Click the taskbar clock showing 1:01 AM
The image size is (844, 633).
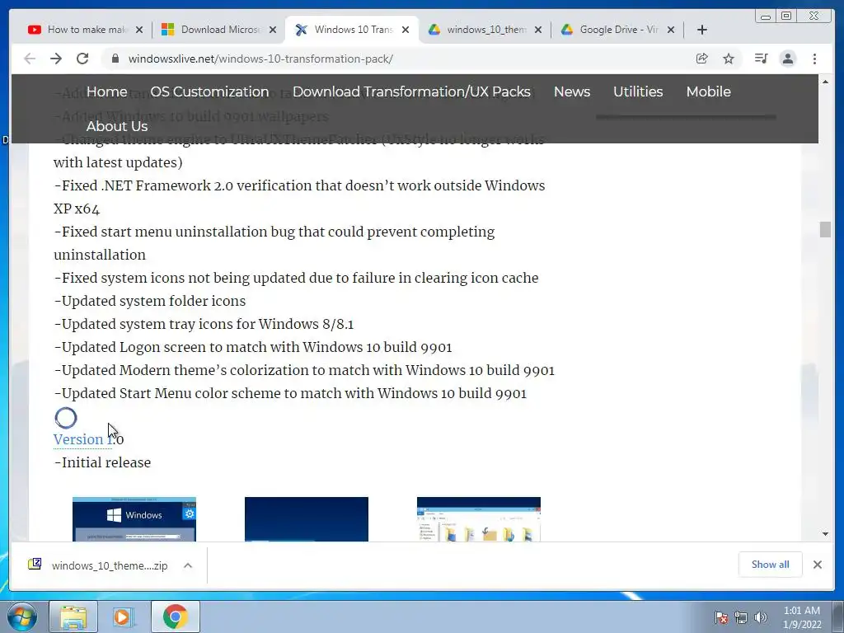[x=802, y=617]
